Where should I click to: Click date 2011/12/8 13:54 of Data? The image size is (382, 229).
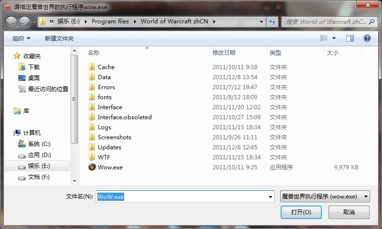point(235,77)
